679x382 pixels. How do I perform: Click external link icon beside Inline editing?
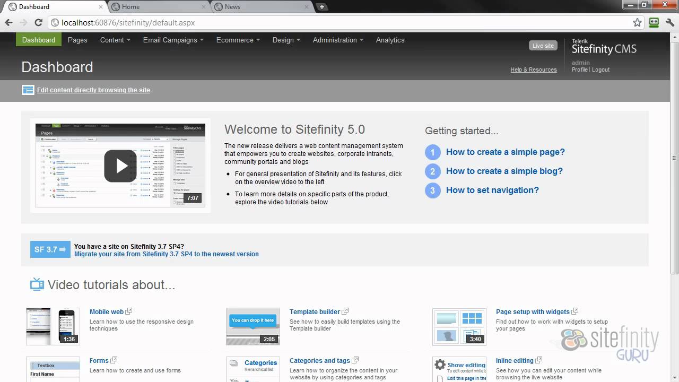tap(539, 360)
